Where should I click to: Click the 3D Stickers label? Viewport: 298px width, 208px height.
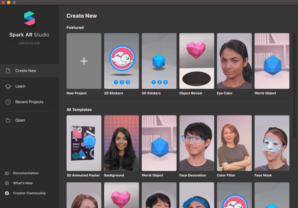point(151,93)
